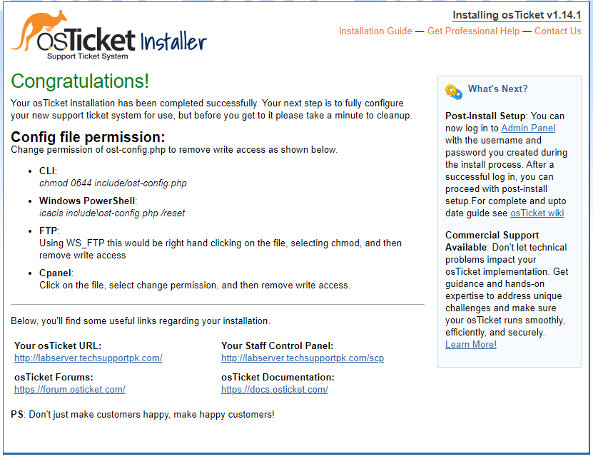Click the chmod 0644 CLI command text

point(113,183)
